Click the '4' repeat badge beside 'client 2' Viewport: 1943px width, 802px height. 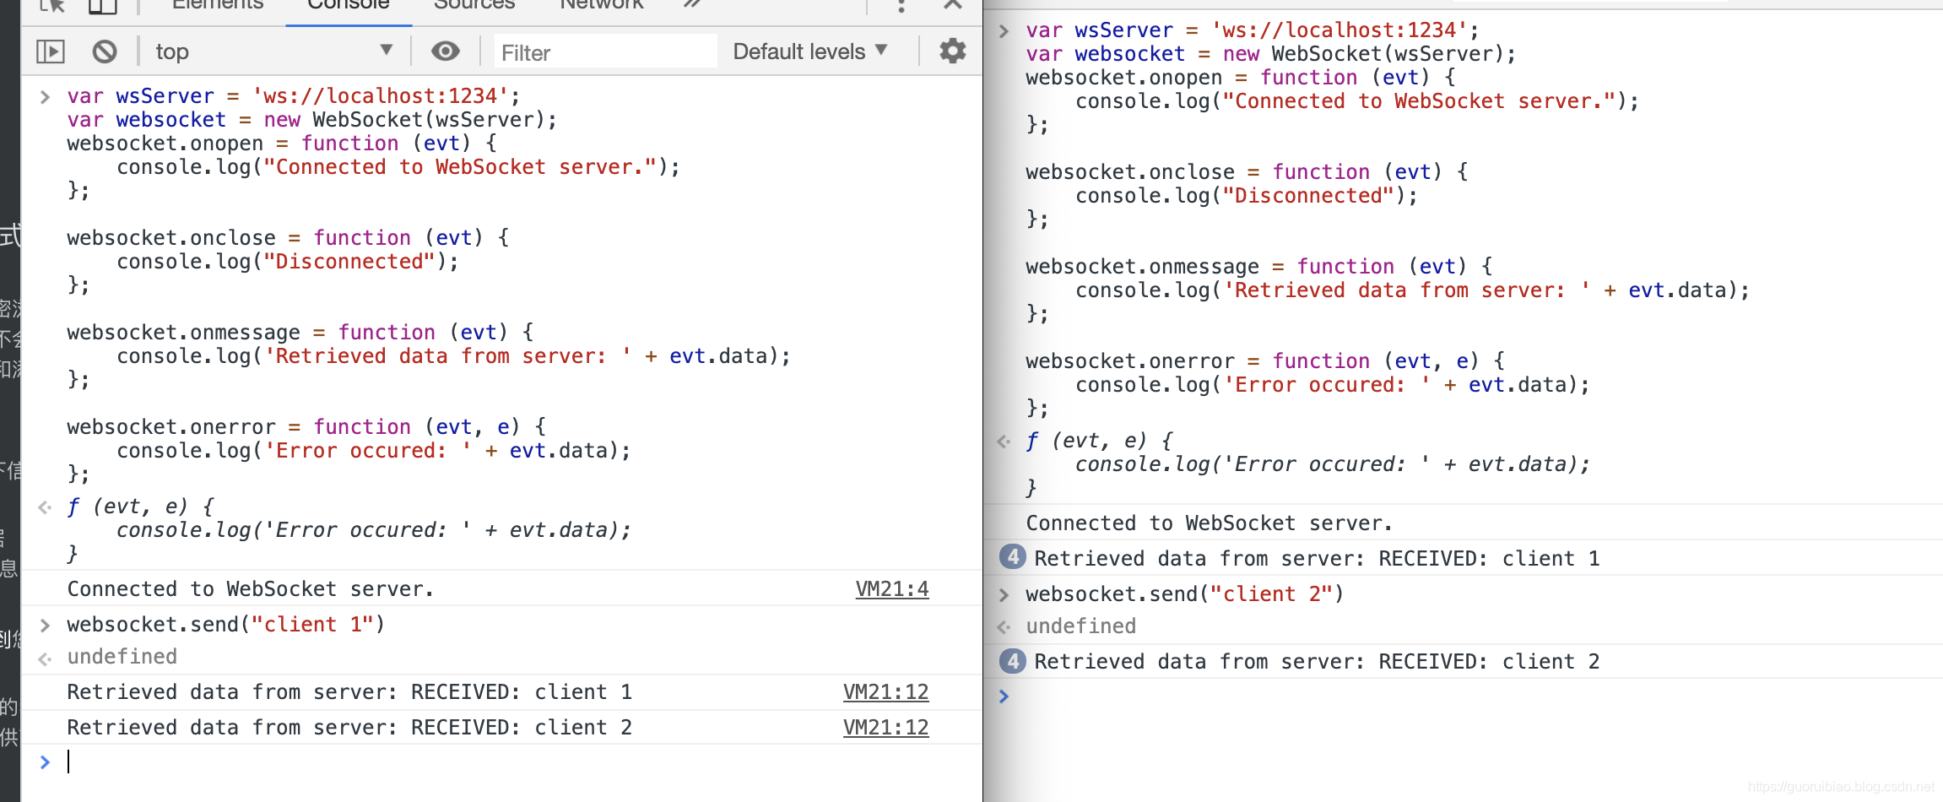pyautogui.click(x=1012, y=660)
